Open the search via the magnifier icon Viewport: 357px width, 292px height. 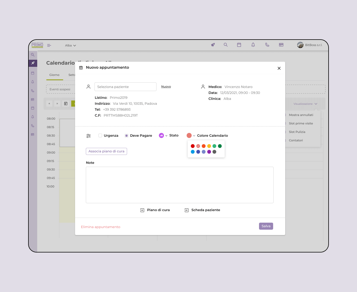point(226,45)
